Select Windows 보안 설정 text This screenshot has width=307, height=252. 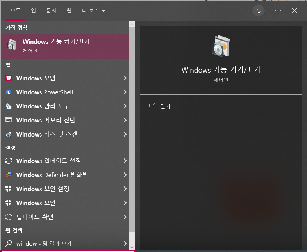[x=43, y=189]
